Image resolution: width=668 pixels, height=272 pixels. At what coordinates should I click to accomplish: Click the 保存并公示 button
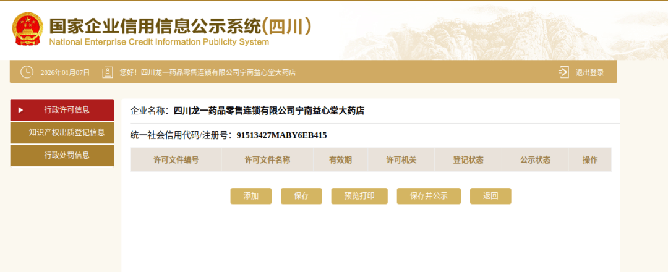point(429,196)
